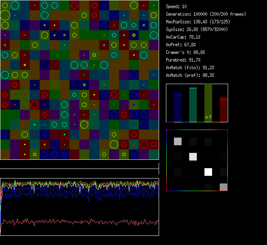Image resolution: width=267 pixels, height=245 pixels.
Task: Click the red line in the history graph
Action: pos(76,222)
